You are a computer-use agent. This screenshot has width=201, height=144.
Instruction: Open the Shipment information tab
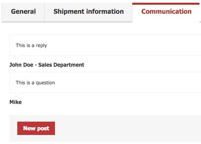click(88, 12)
